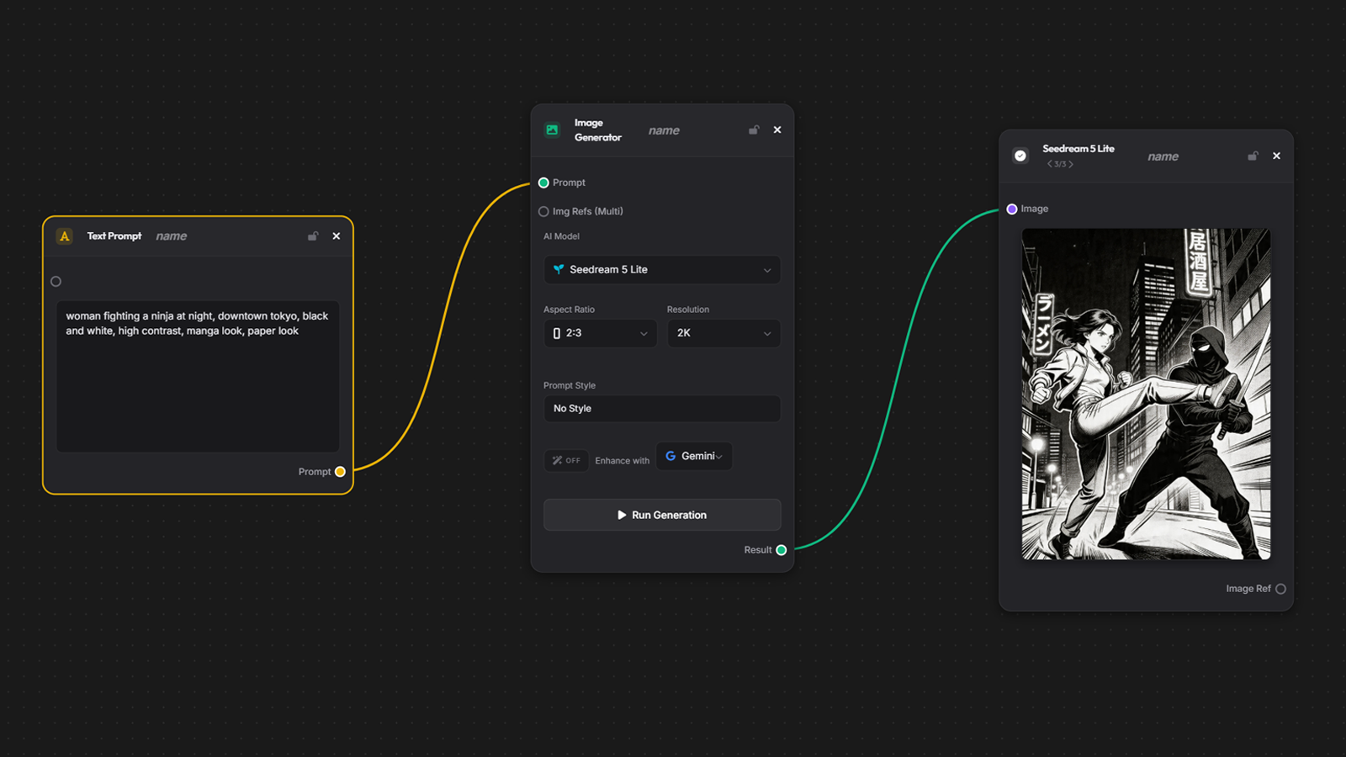Click the lock icon on Text Prompt node

pyautogui.click(x=313, y=236)
